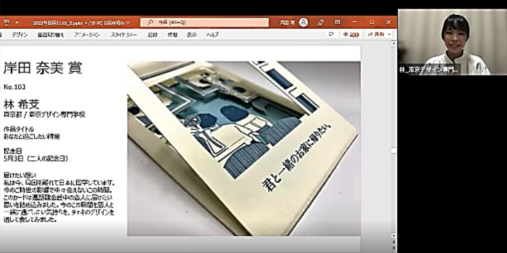The height and width of the screenshot is (253, 507).
Task: Go to the 表示 ribbon tab
Action: point(192,35)
